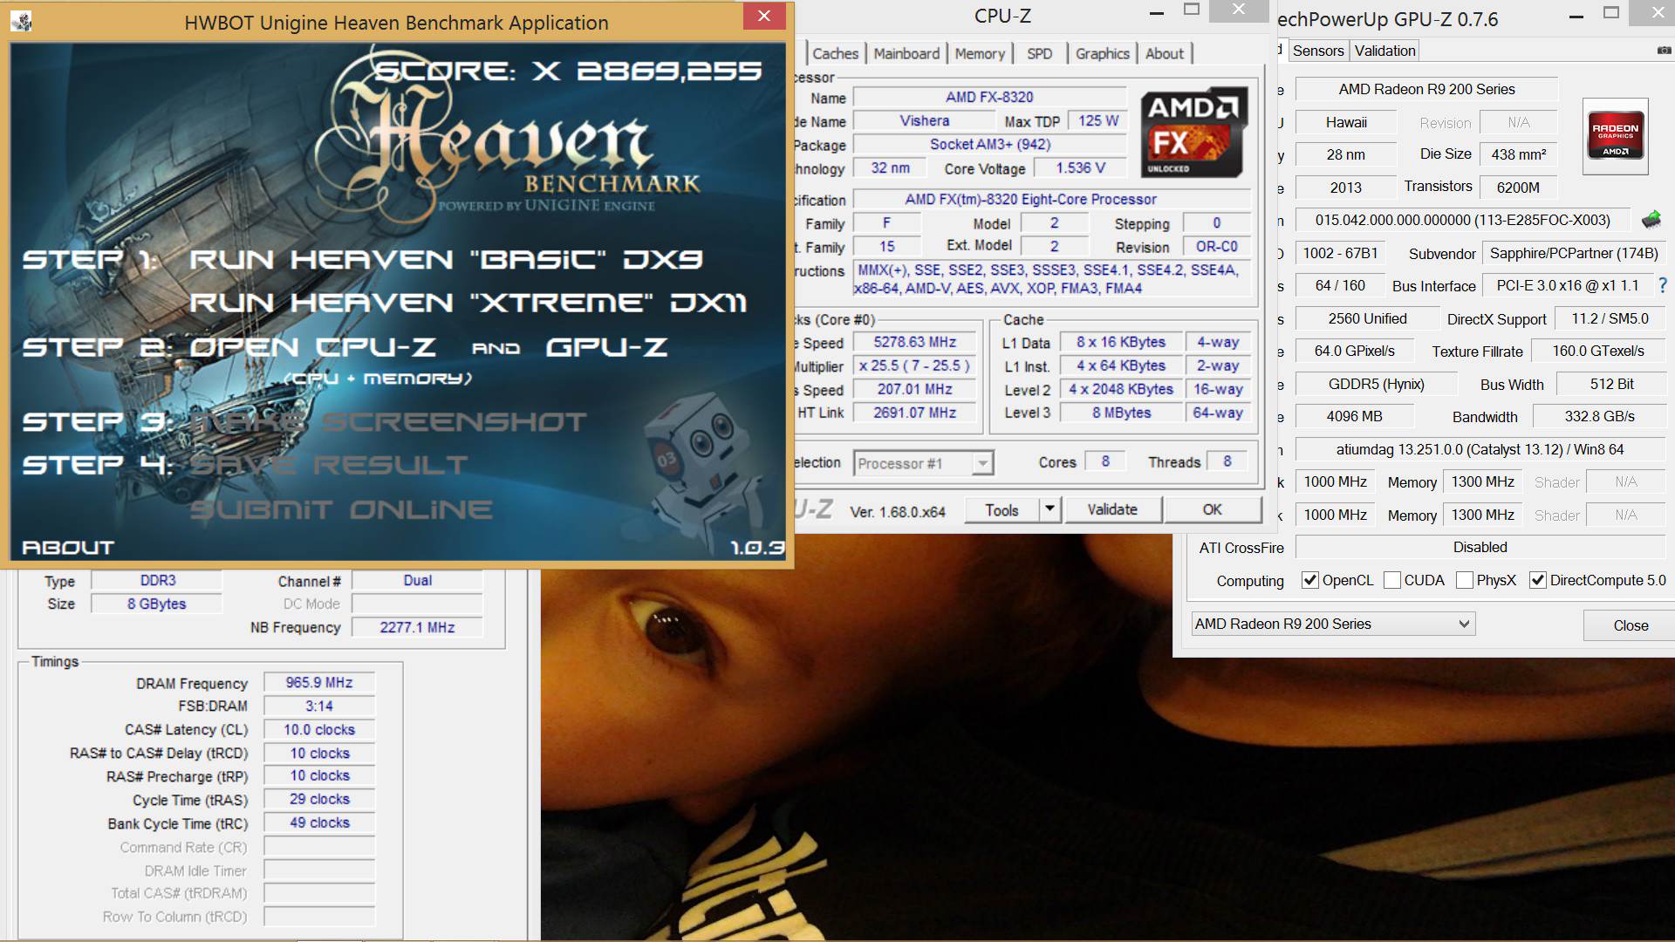
Task: Open the Processor #1 selection dropdown
Action: pyautogui.click(x=923, y=463)
